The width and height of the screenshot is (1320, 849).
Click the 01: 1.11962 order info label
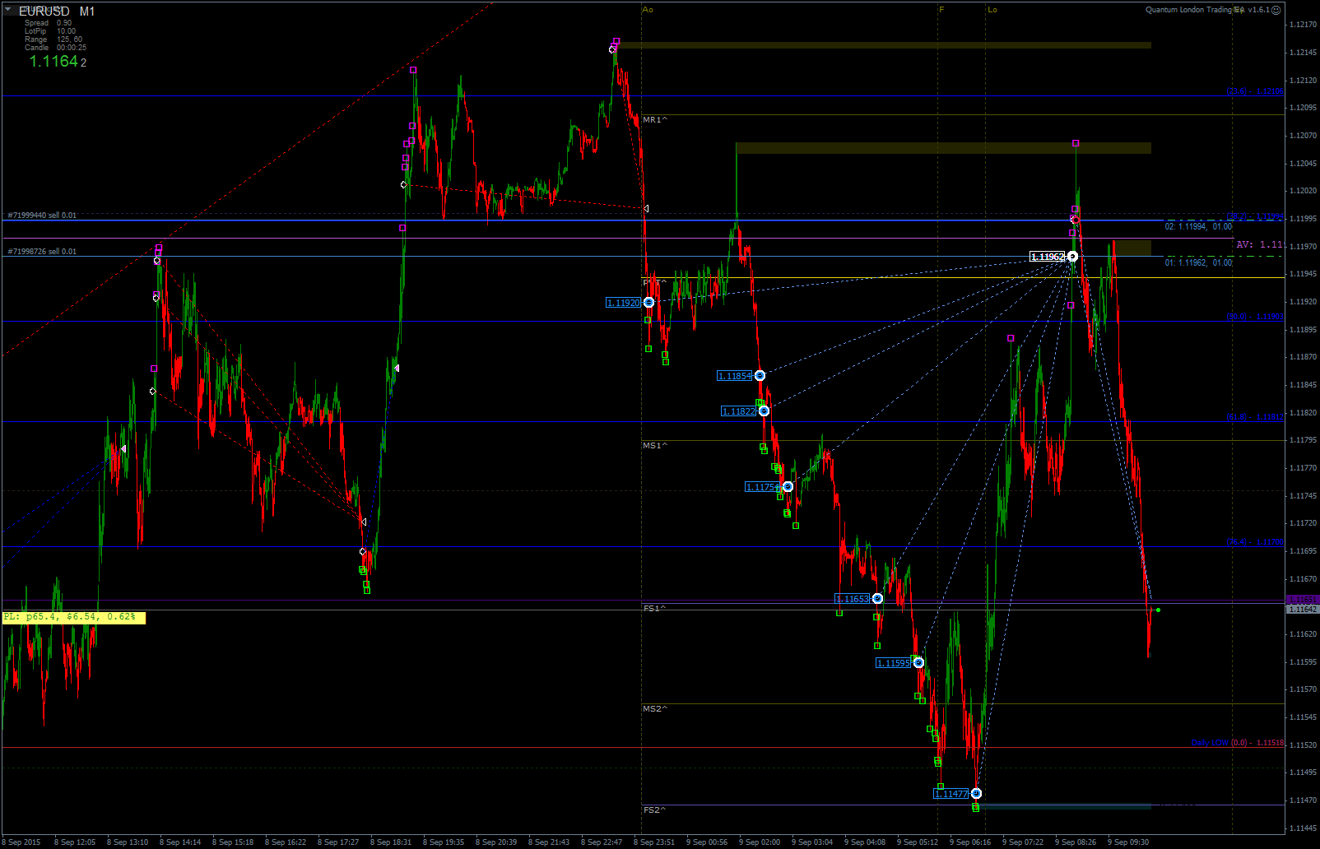[1198, 262]
